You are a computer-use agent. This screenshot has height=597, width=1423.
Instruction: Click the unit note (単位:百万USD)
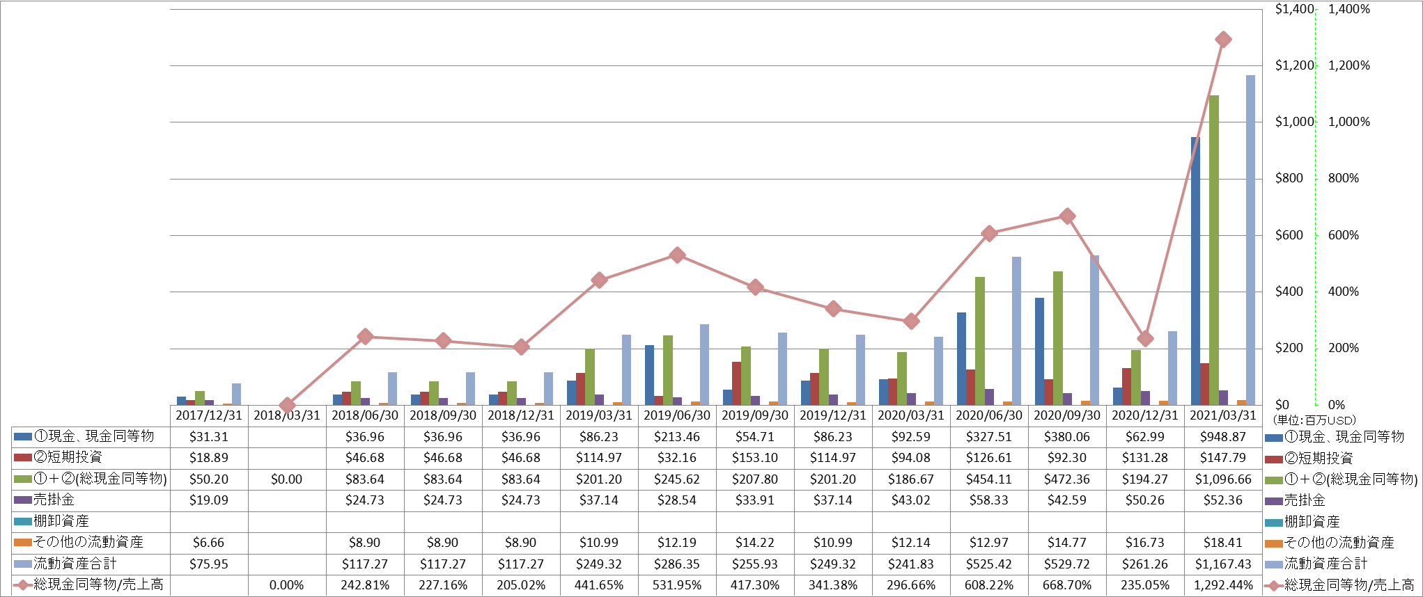pos(1314,420)
